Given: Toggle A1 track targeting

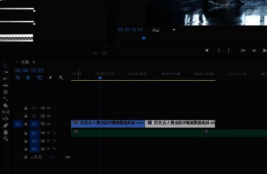Looking at the screenshot, I should (x=34, y=133).
